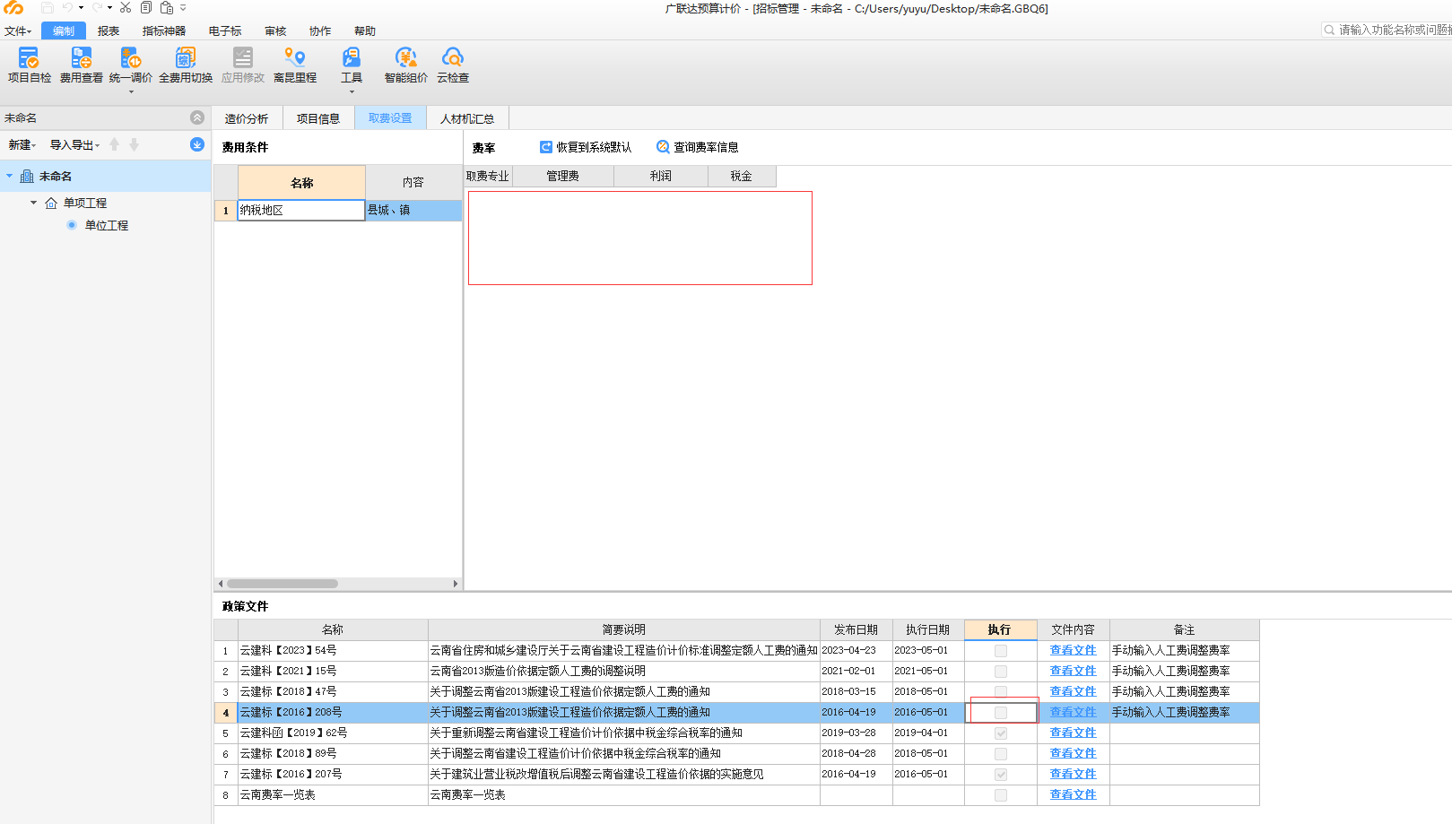Open the undo history dropdown arrow
The width and height of the screenshot is (1452, 824).
[81, 8]
